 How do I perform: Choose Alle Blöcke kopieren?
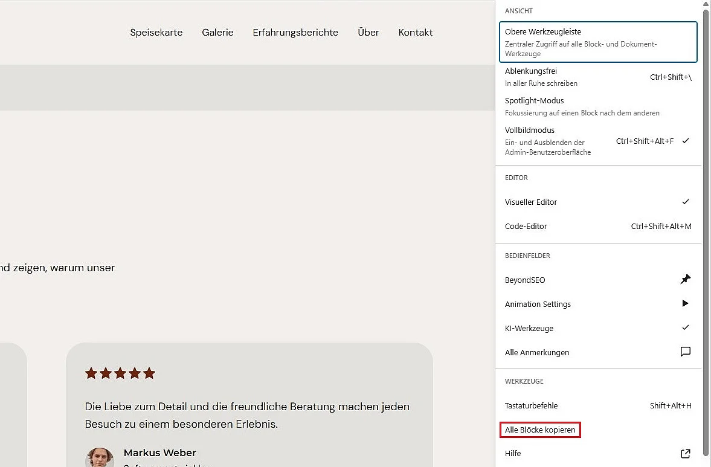(539, 430)
